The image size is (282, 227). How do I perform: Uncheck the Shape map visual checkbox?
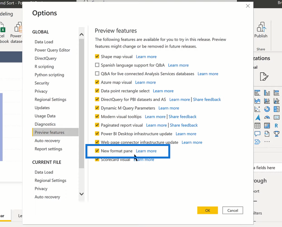97,56
